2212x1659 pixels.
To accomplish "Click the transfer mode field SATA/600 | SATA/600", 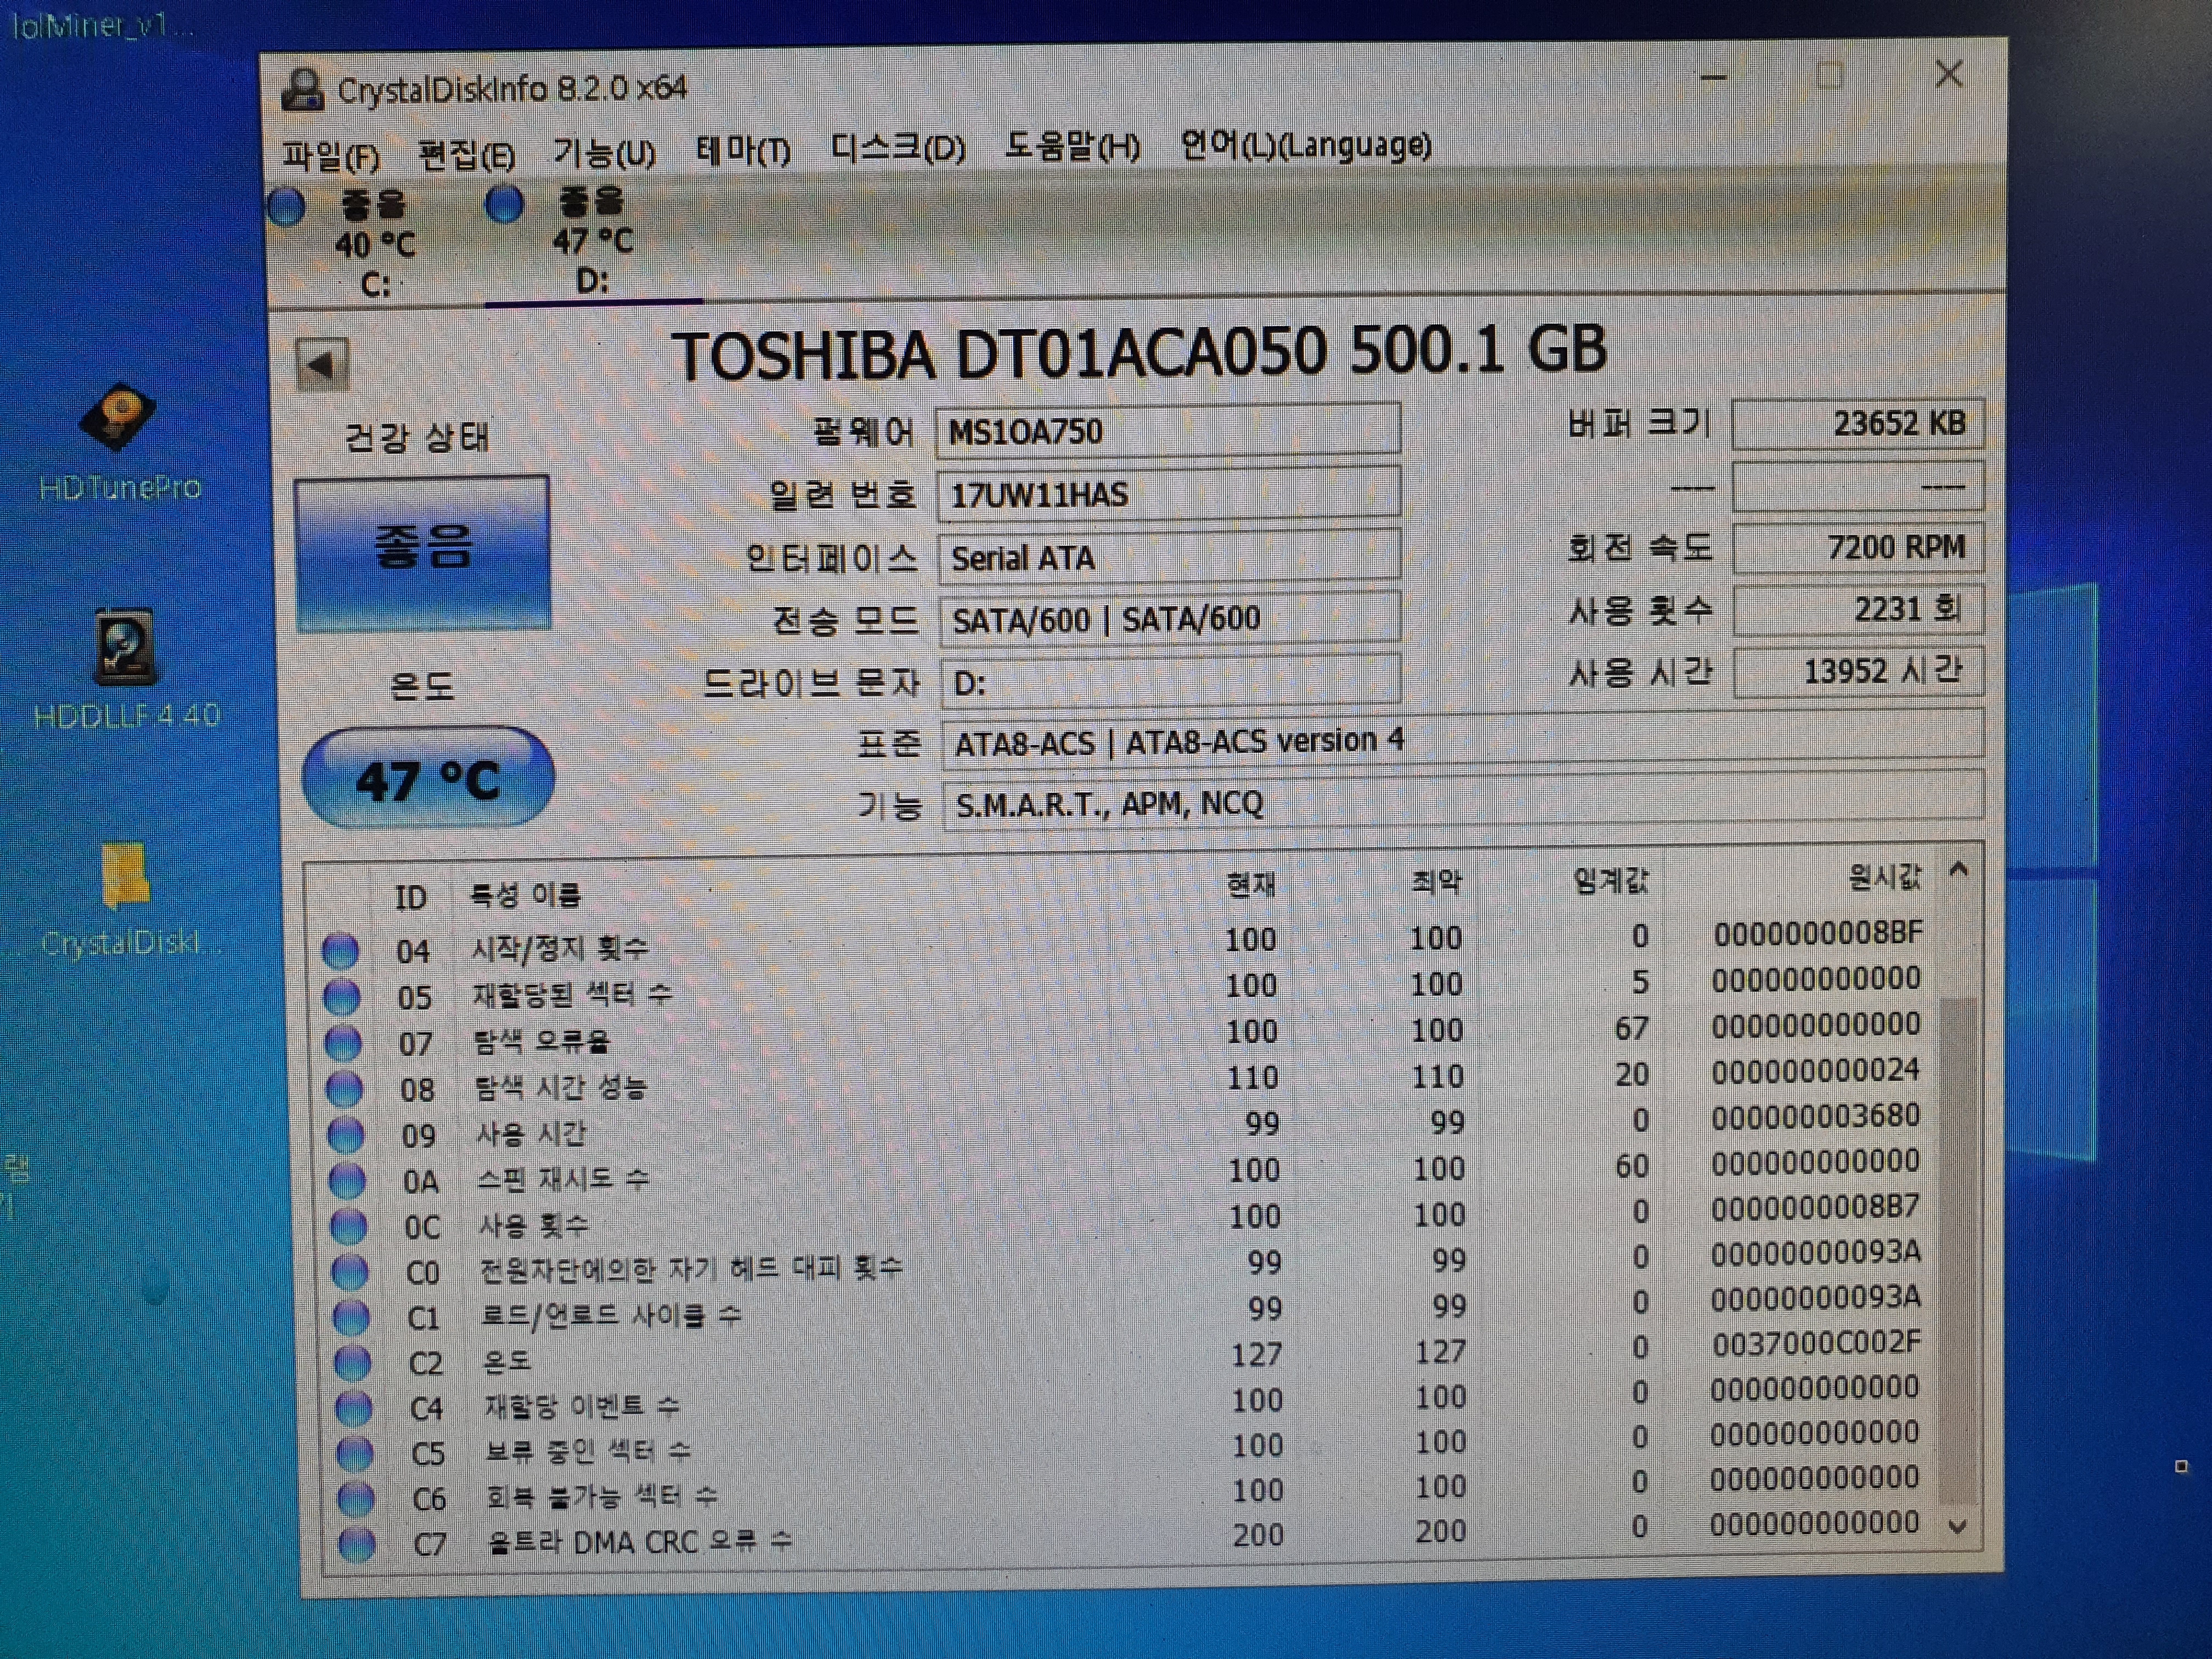I will [x=1170, y=620].
